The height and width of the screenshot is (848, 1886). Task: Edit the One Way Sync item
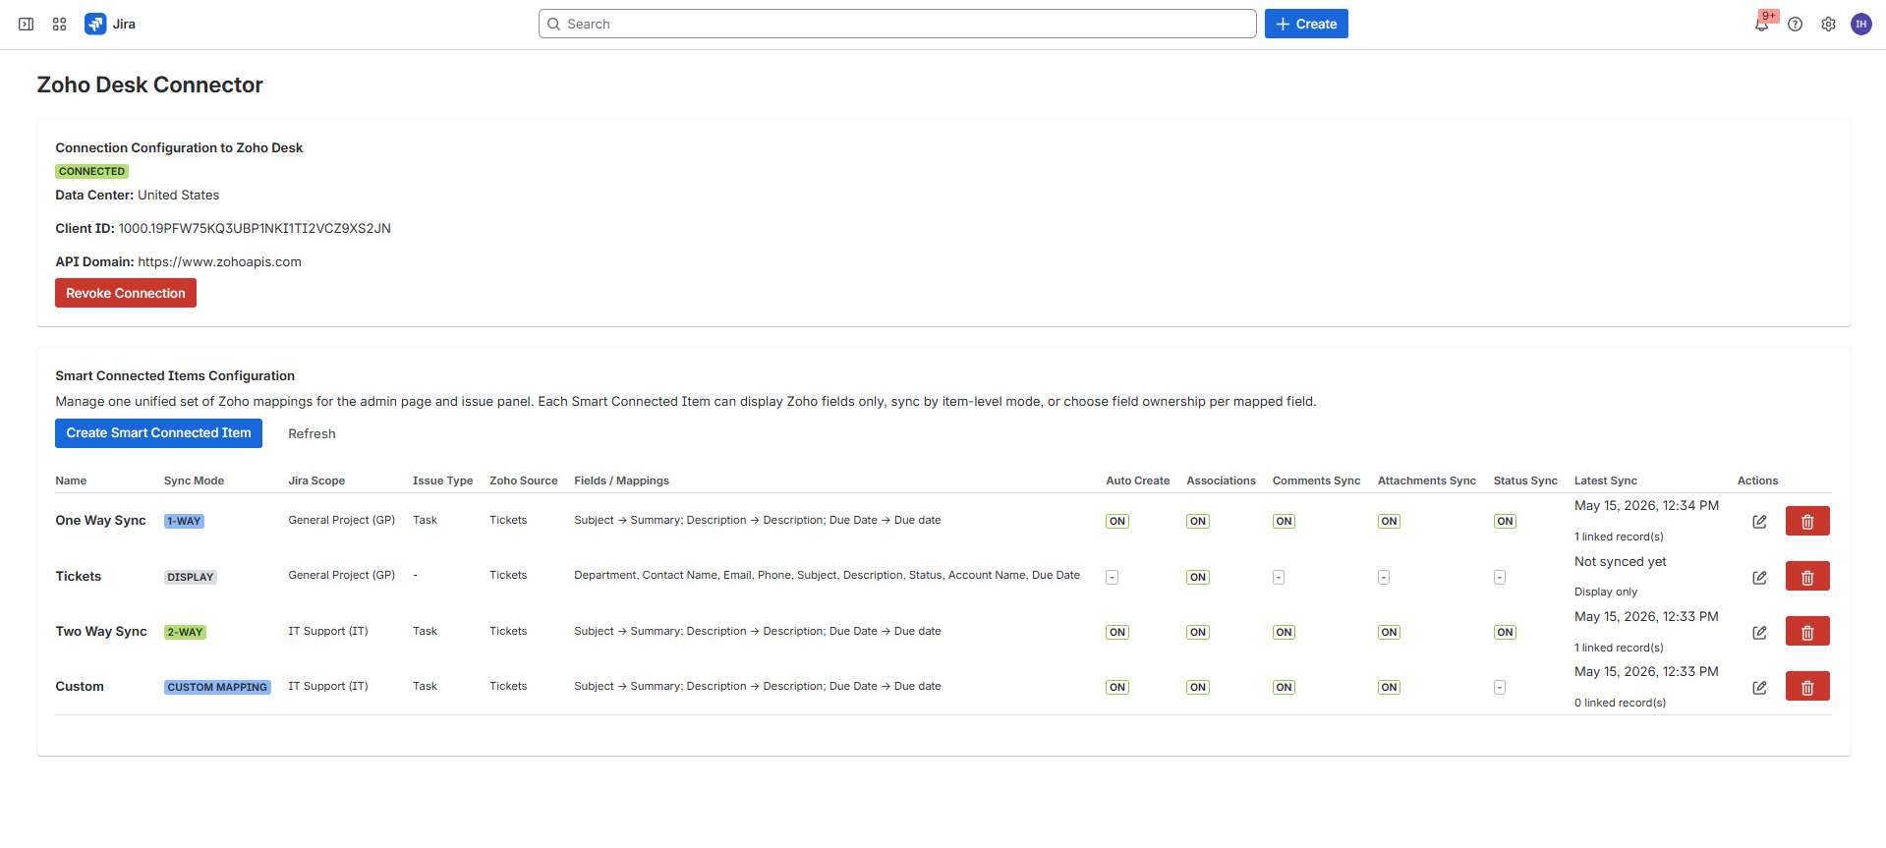coord(1759,521)
